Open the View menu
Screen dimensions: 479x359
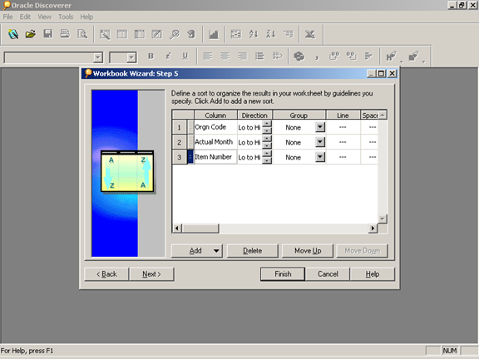[44, 17]
